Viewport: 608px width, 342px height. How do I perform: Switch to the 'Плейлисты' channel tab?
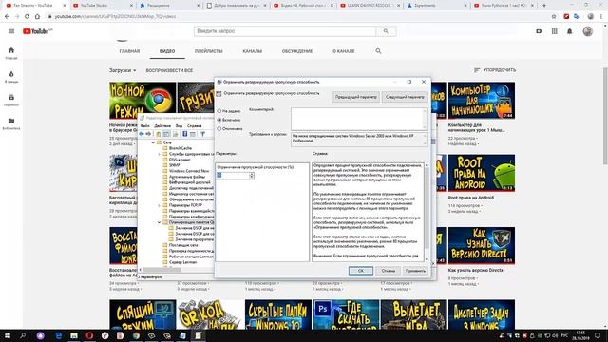click(209, 51)
